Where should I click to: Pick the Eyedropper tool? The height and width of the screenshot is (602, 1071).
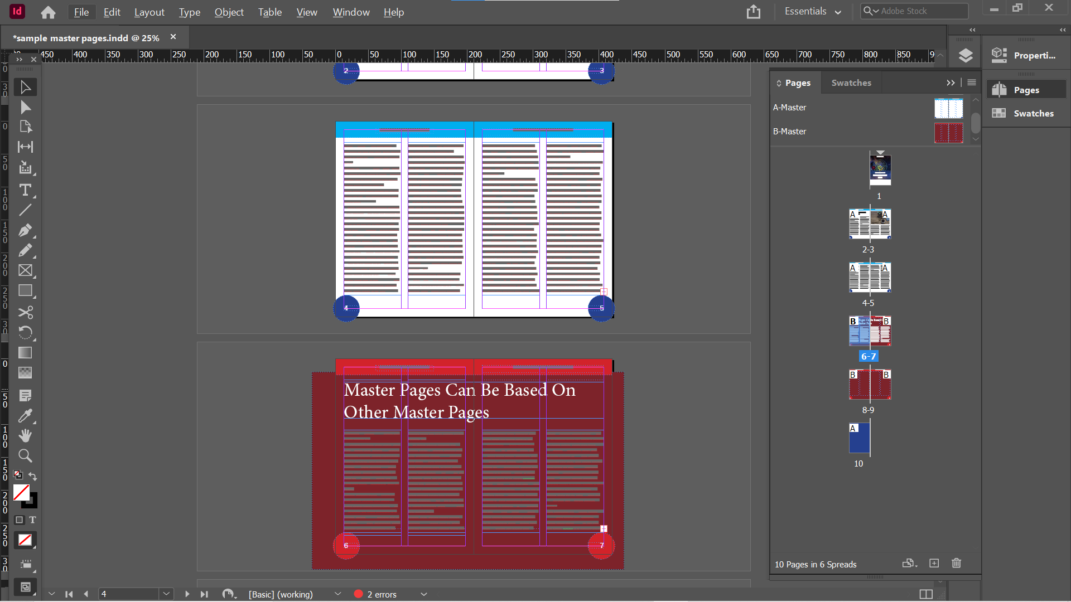pyautogui.click(x=25, y=416)
